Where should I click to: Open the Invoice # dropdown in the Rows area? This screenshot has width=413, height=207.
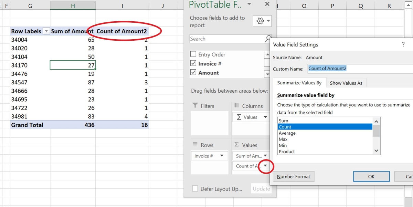point(223,156)
